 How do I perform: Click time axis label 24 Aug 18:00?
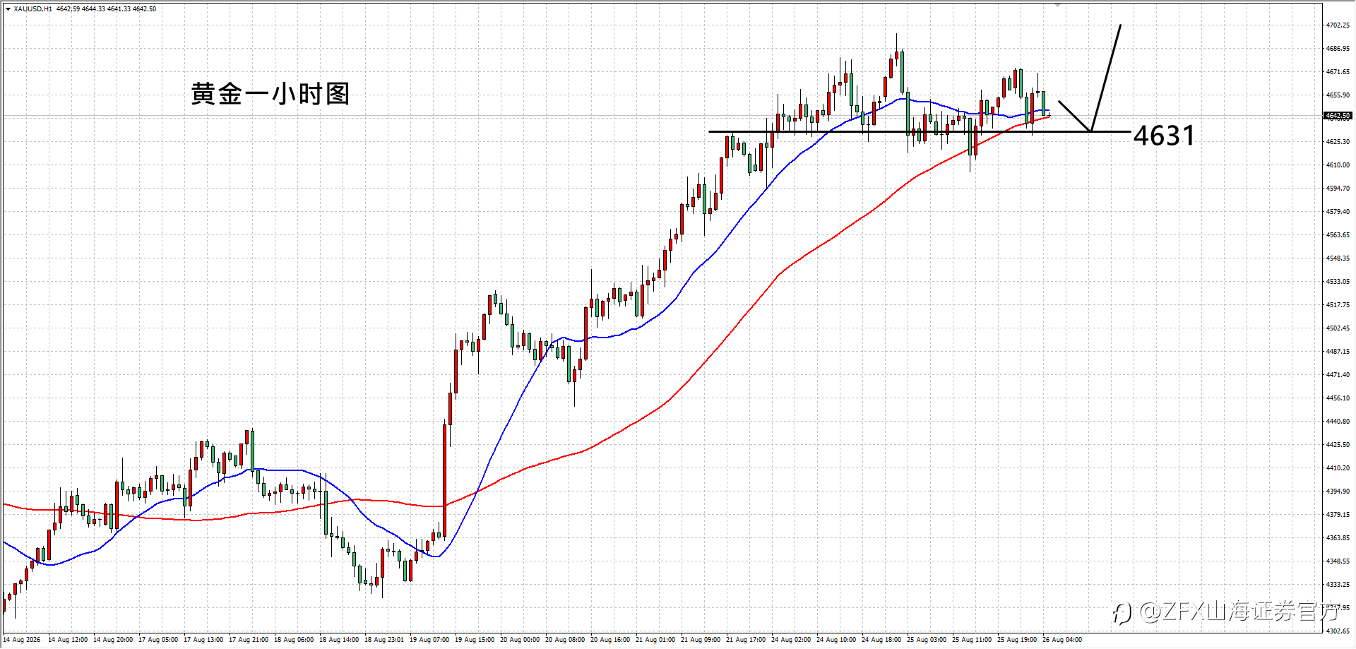(x=881, y=641)
